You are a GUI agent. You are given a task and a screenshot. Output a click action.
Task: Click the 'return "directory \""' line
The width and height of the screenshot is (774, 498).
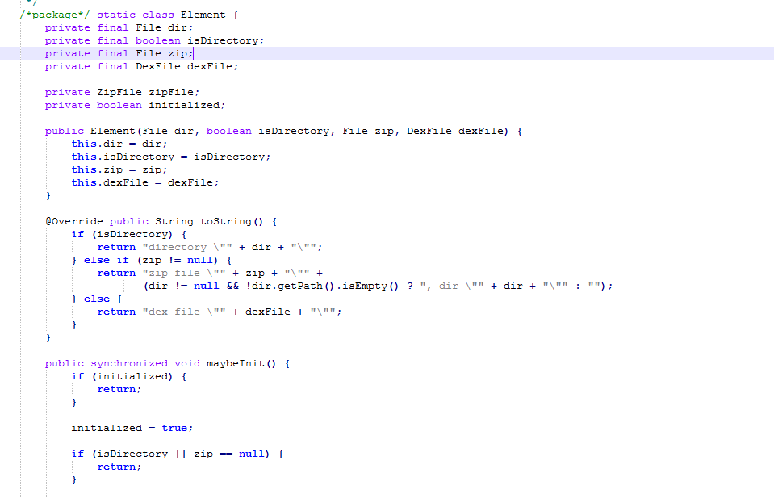(210, 247)
